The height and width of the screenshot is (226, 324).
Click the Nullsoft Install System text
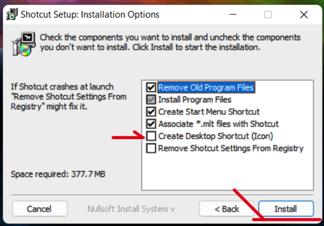(131, 209)
